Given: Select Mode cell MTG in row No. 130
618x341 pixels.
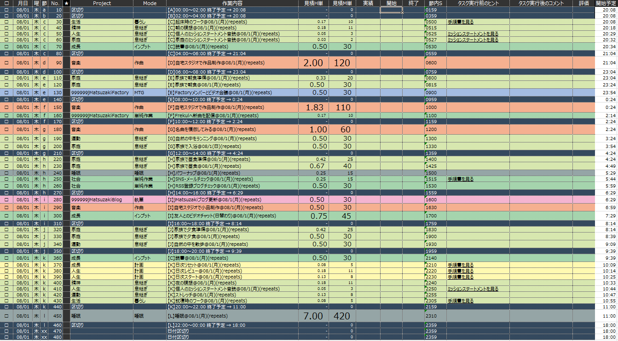Looking at the screenshot, I should tap(150, 92).
